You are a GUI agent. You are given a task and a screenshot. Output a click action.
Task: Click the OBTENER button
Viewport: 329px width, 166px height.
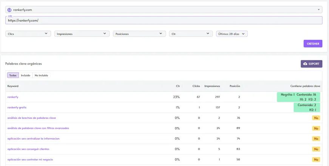click(313, 44)
